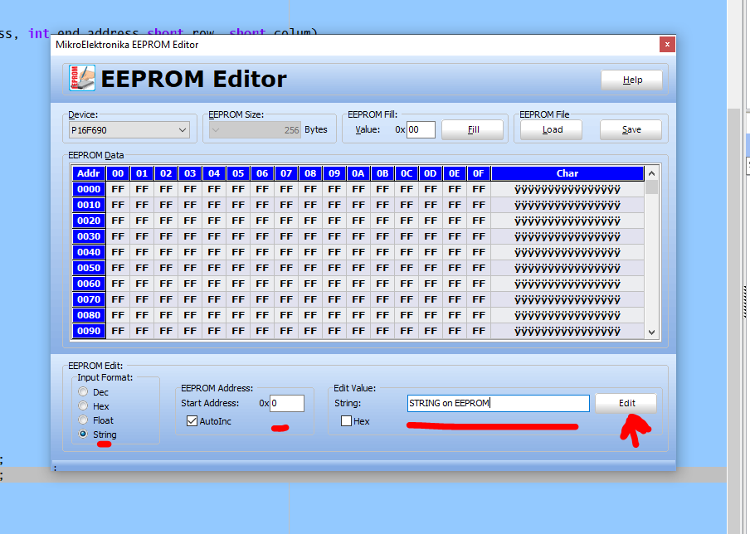Click column header 00
Image resolution: width=750 pixels, height=534 pixels.
pos(118,173)
